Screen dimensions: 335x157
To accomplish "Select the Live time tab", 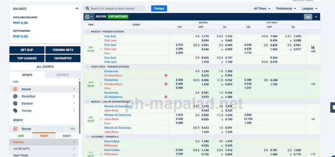I will (x=21, y=136).
